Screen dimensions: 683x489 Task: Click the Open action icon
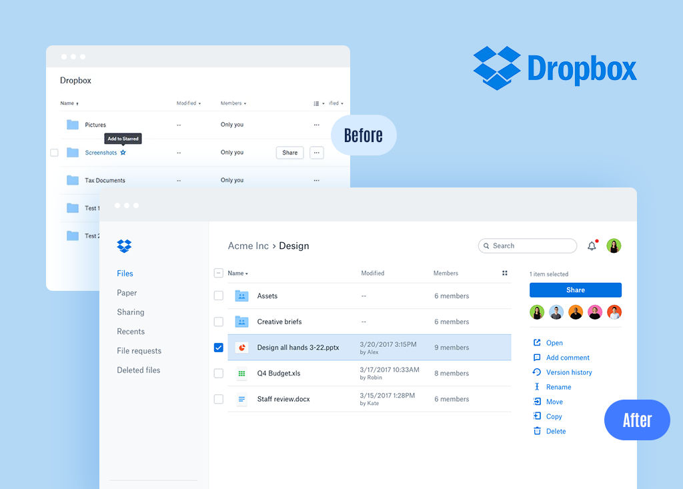(x=537, y=342)
